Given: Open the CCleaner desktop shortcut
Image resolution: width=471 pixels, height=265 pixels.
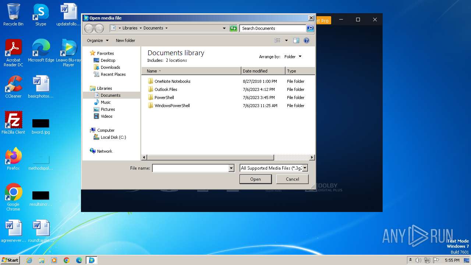Looking at the screenshot, I should [x=13, y=87].
